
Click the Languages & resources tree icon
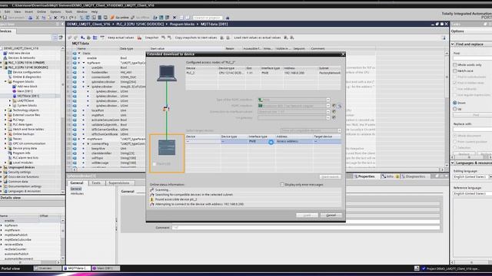coord(5,191)
